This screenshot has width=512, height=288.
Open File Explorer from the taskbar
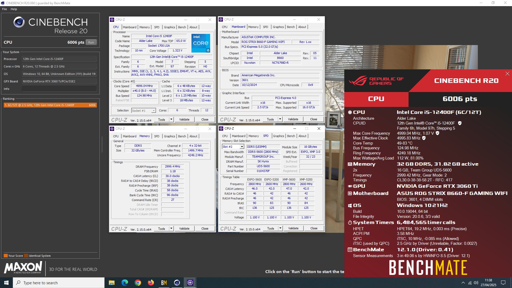coord(112,283)
